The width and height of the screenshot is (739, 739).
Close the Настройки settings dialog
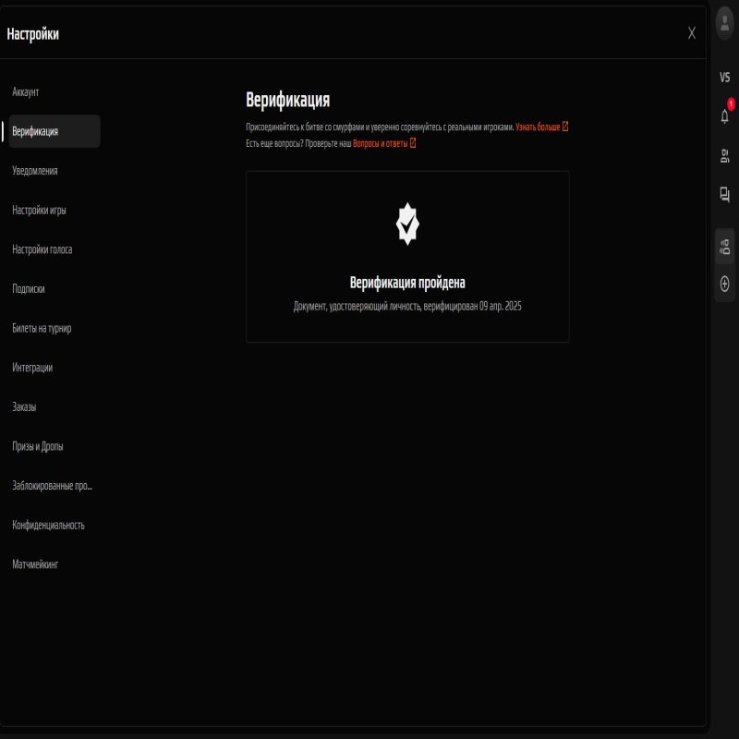click(692, 33)
